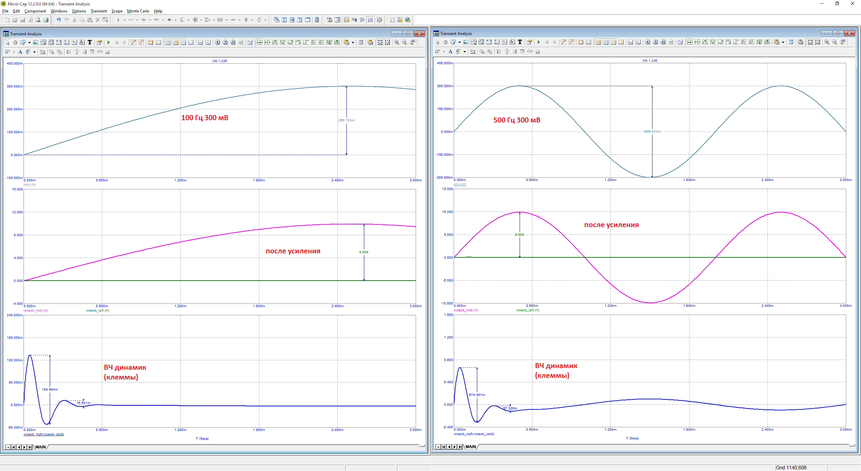Click the Zoom-In magnifier in left window
Viewport: 861px width, 471px height.
tap(397, 42)
